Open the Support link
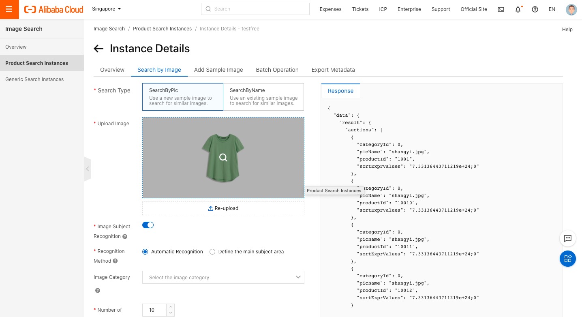The width and height of the screenshot is (582, 317). coord(441,9)
